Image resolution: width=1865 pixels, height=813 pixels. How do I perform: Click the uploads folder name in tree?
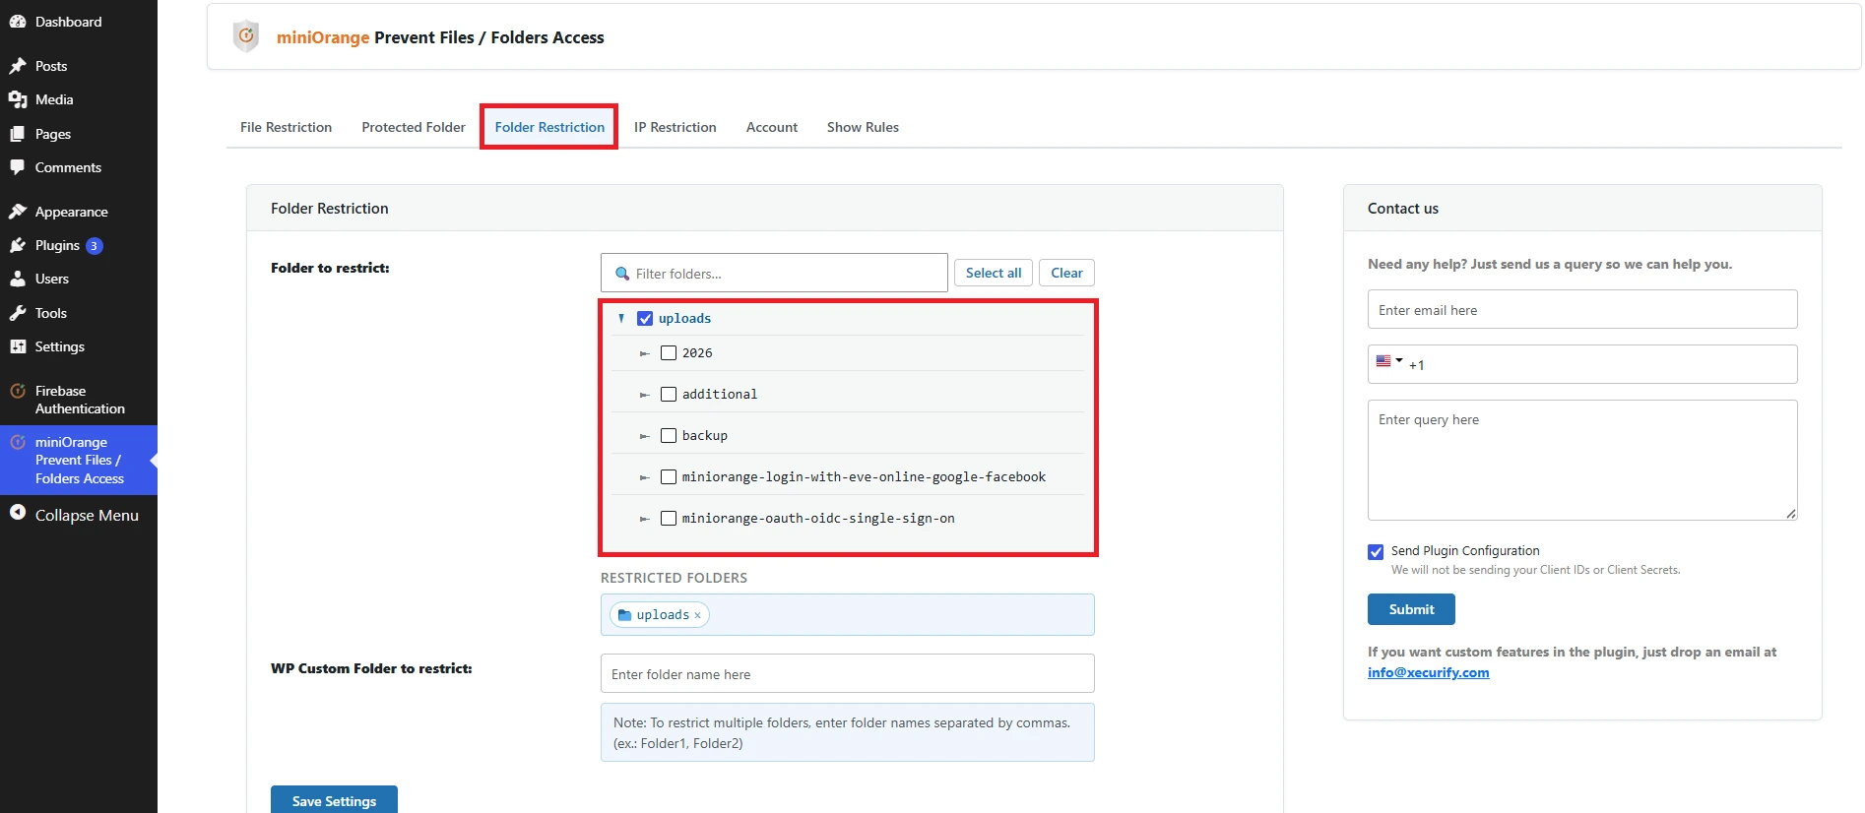point(684,318)
